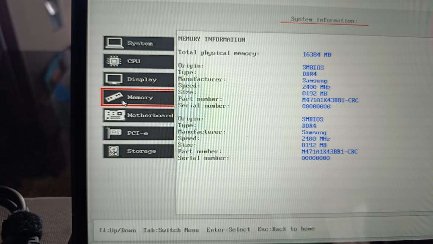
Task: Open the System menu entry
Action: [x=140, y=43]
